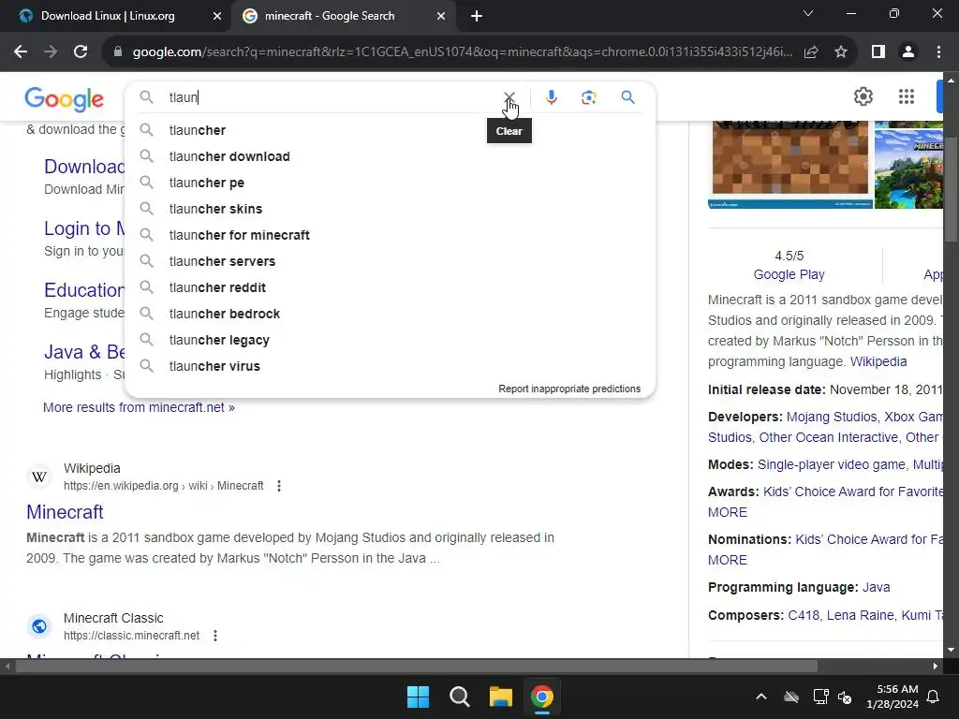This screenshot has height=719, width=959.
Task: Click the Minecraft Classic globe favicon
Action: coord(39,626)
